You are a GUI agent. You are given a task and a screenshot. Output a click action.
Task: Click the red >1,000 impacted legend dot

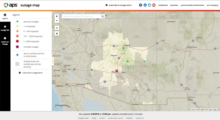point(17,41)
